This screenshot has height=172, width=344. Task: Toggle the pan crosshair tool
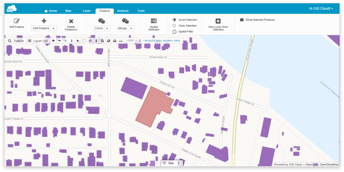click(x=90, y=41)
